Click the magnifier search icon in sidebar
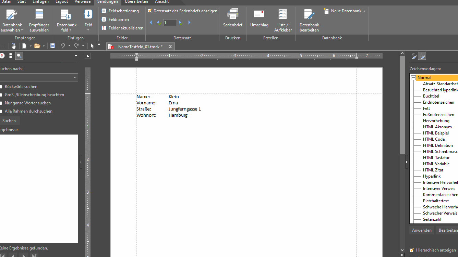Screen dimensions: 458x257 19,56
